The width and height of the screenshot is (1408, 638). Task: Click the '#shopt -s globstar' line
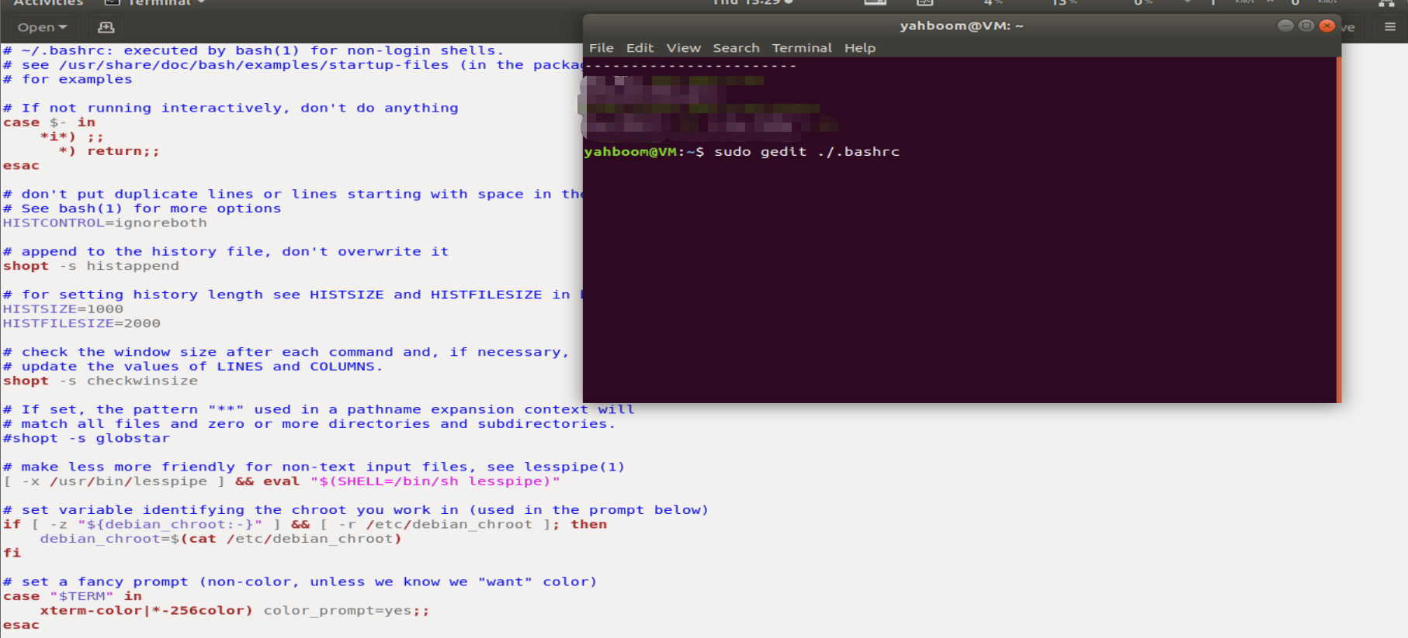click(86, 438)
